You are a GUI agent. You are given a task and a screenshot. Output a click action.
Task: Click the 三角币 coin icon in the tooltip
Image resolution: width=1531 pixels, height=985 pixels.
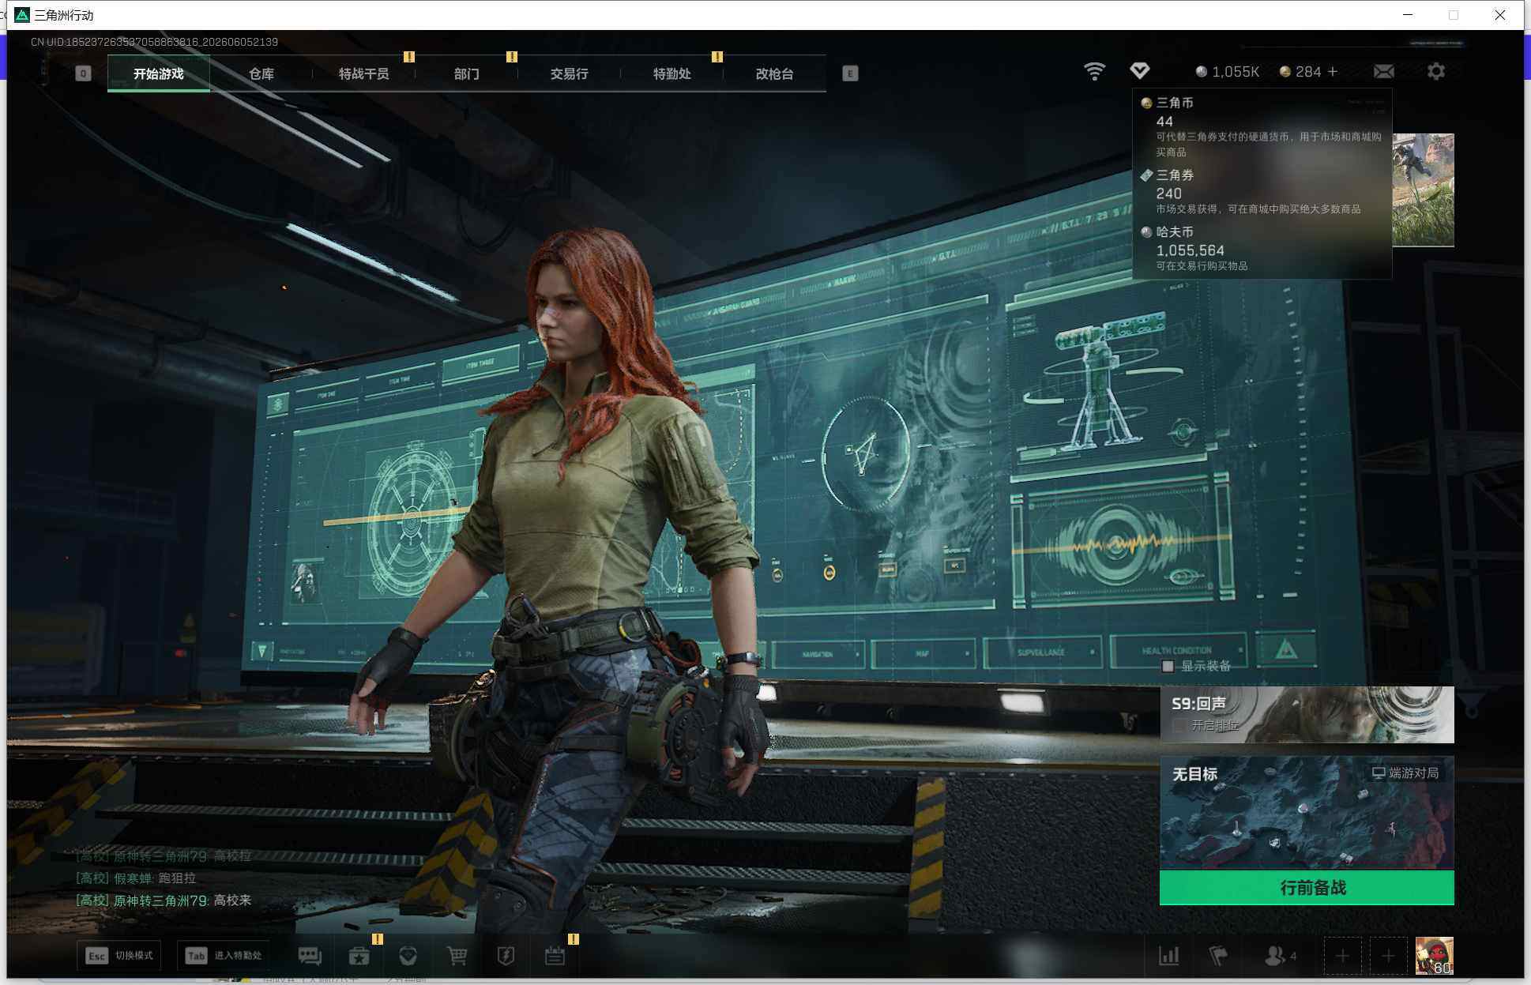pyautogui.click(x=1146, y=103)
